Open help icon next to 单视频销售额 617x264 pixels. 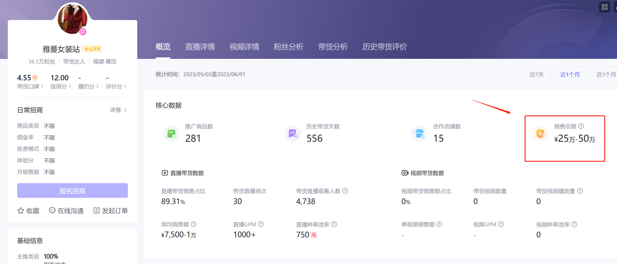(x=439, y=224)
